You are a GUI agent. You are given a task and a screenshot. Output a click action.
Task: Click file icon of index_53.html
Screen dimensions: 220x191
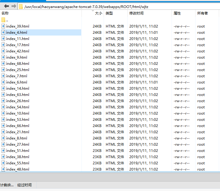[3, 120]
